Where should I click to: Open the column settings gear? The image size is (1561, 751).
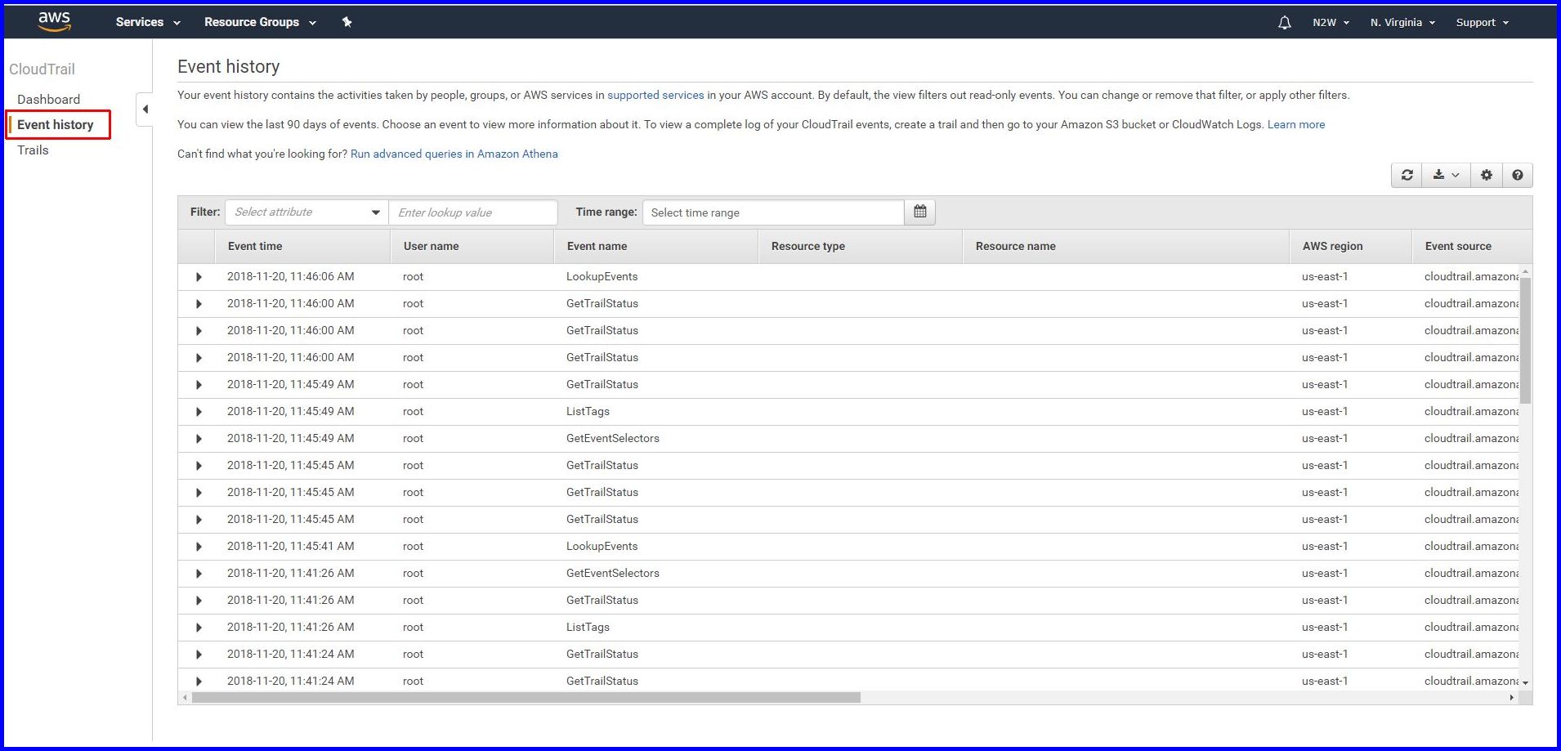click(x=1486, y=175)
